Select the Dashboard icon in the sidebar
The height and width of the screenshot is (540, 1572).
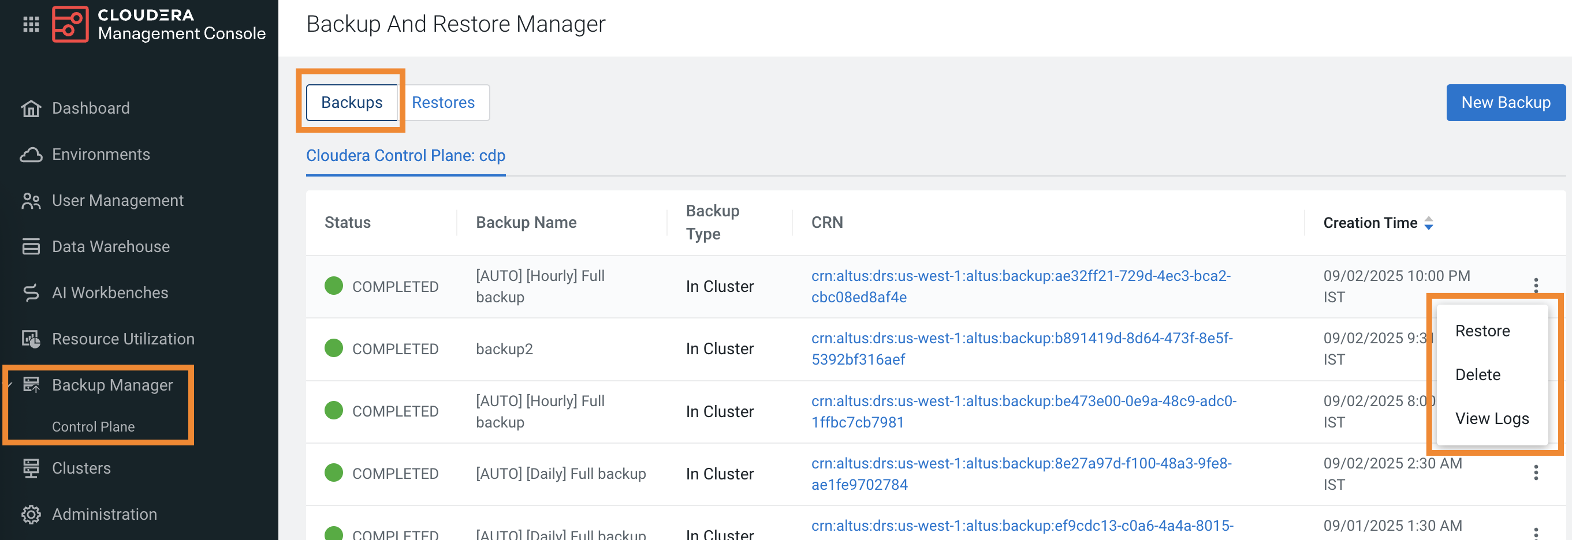tap(30, 108)
